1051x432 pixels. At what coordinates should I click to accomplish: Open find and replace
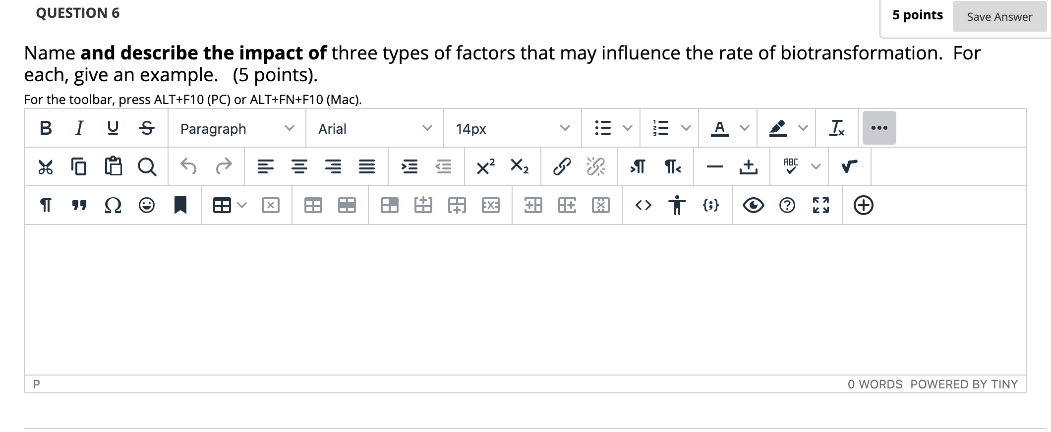pyautogui.click(x=147, y=166)
